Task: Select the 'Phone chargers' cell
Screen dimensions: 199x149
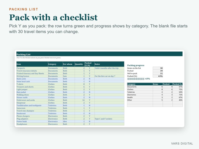Action: point(32,116)
